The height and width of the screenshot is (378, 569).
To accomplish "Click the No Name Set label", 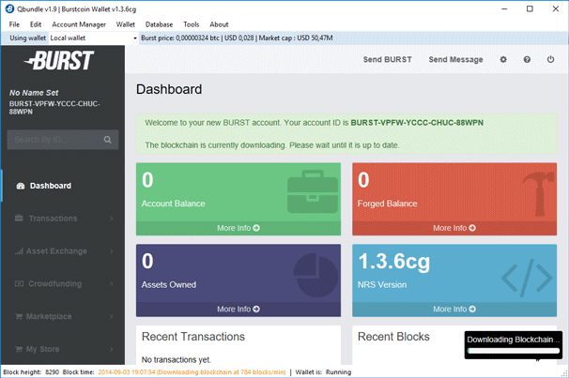I will click(34, 93).
